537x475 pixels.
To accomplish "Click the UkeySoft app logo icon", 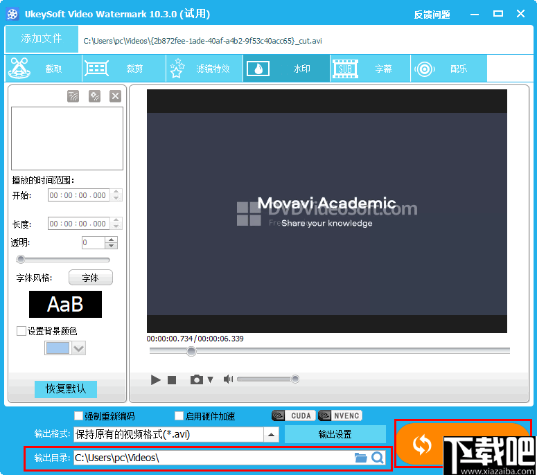I will pyautogui.click(x=12, y=15).
